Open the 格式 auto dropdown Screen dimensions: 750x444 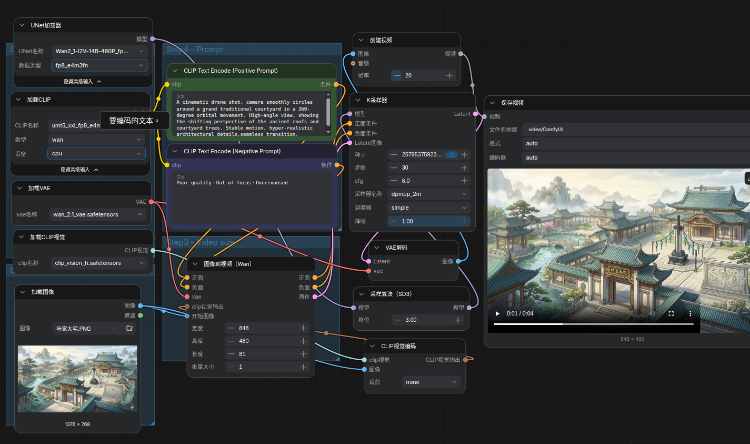point(636,143)
